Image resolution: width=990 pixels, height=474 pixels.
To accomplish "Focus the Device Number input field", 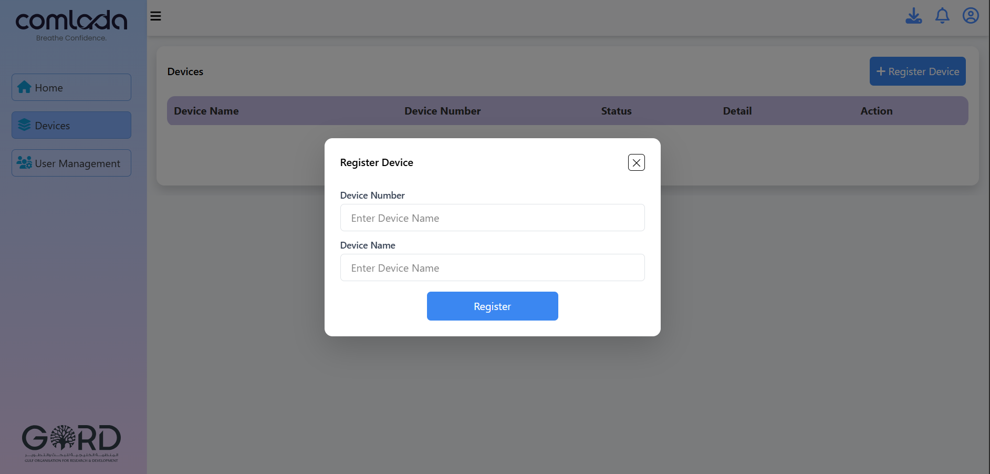I will [492, 218].
